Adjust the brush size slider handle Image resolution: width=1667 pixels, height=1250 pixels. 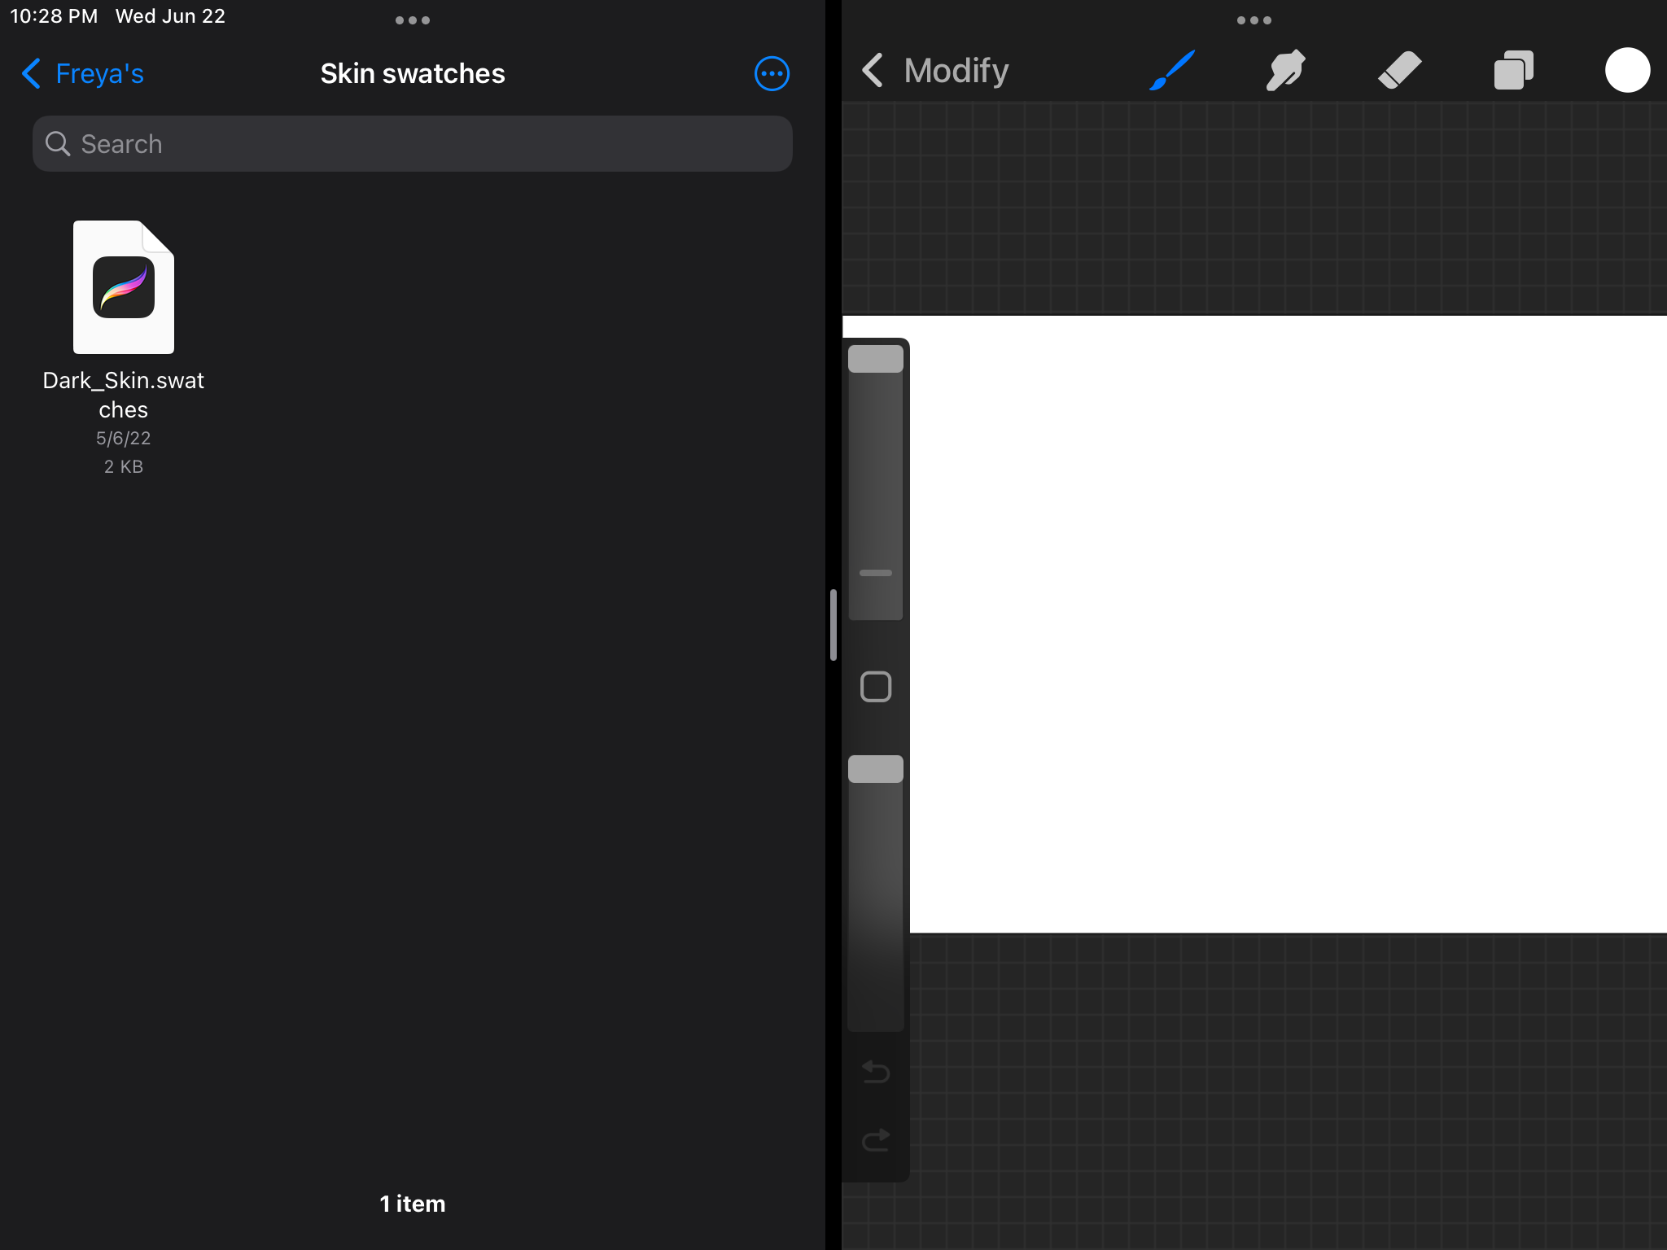[x=876, y=359]
